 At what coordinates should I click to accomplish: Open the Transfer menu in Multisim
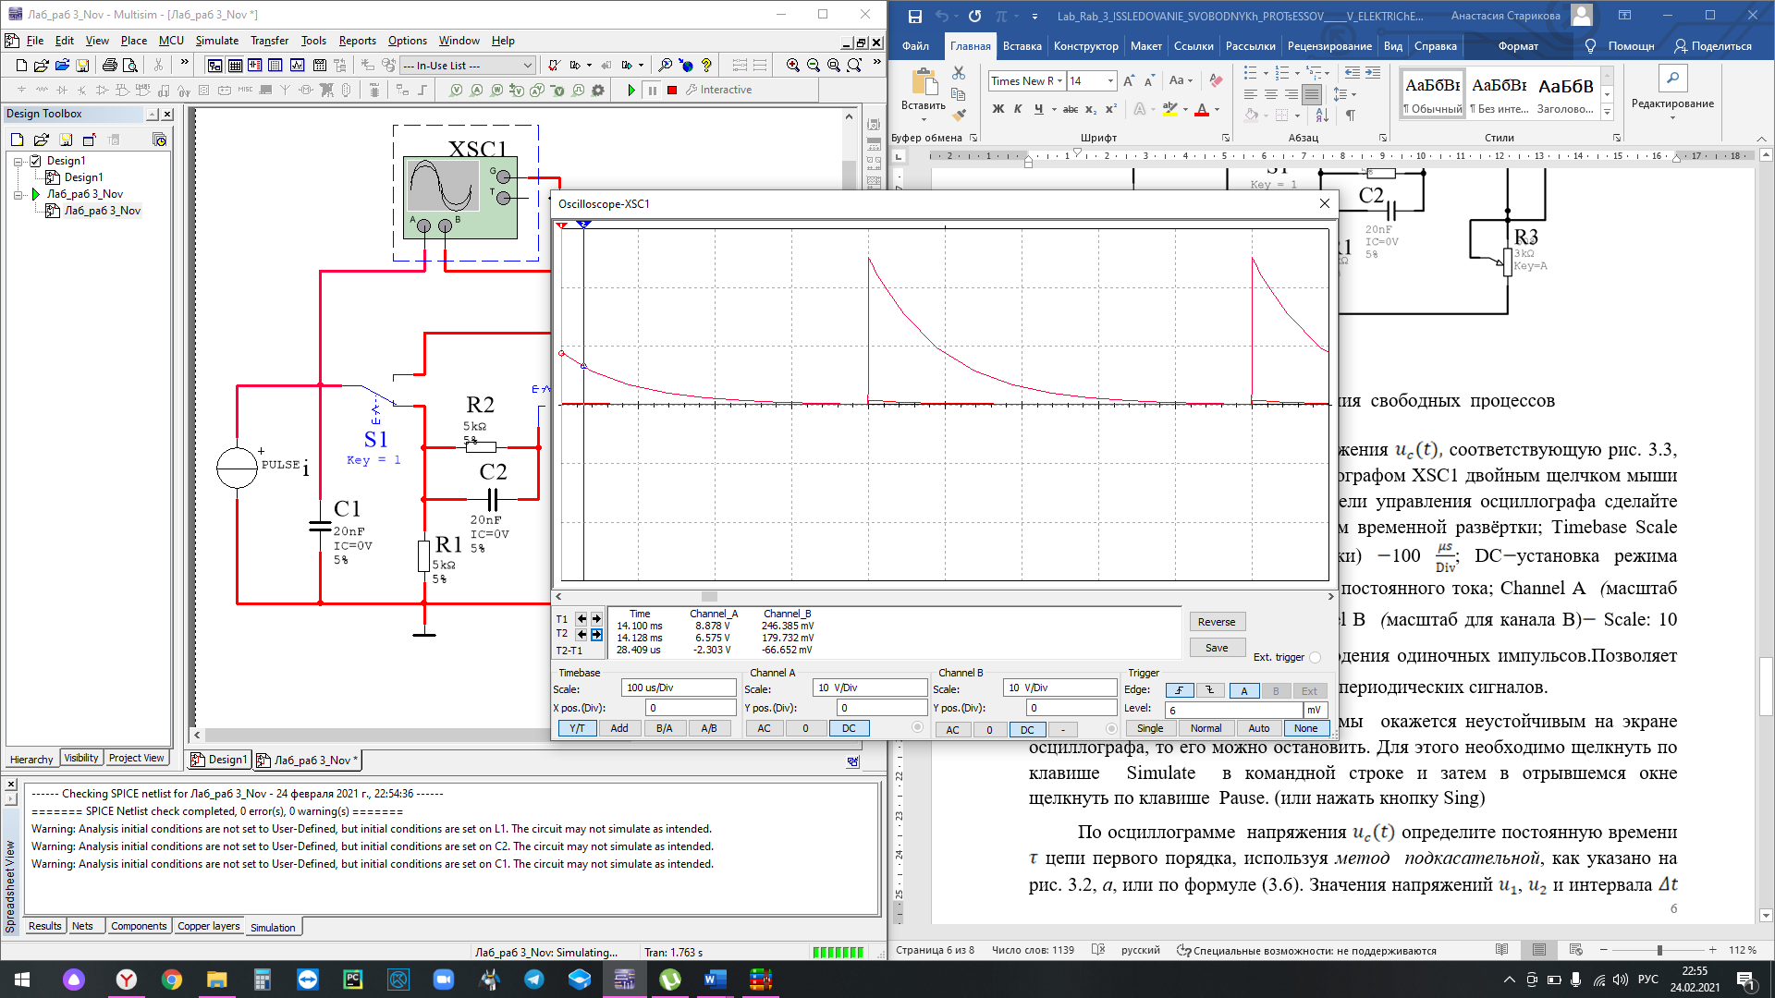269,41
